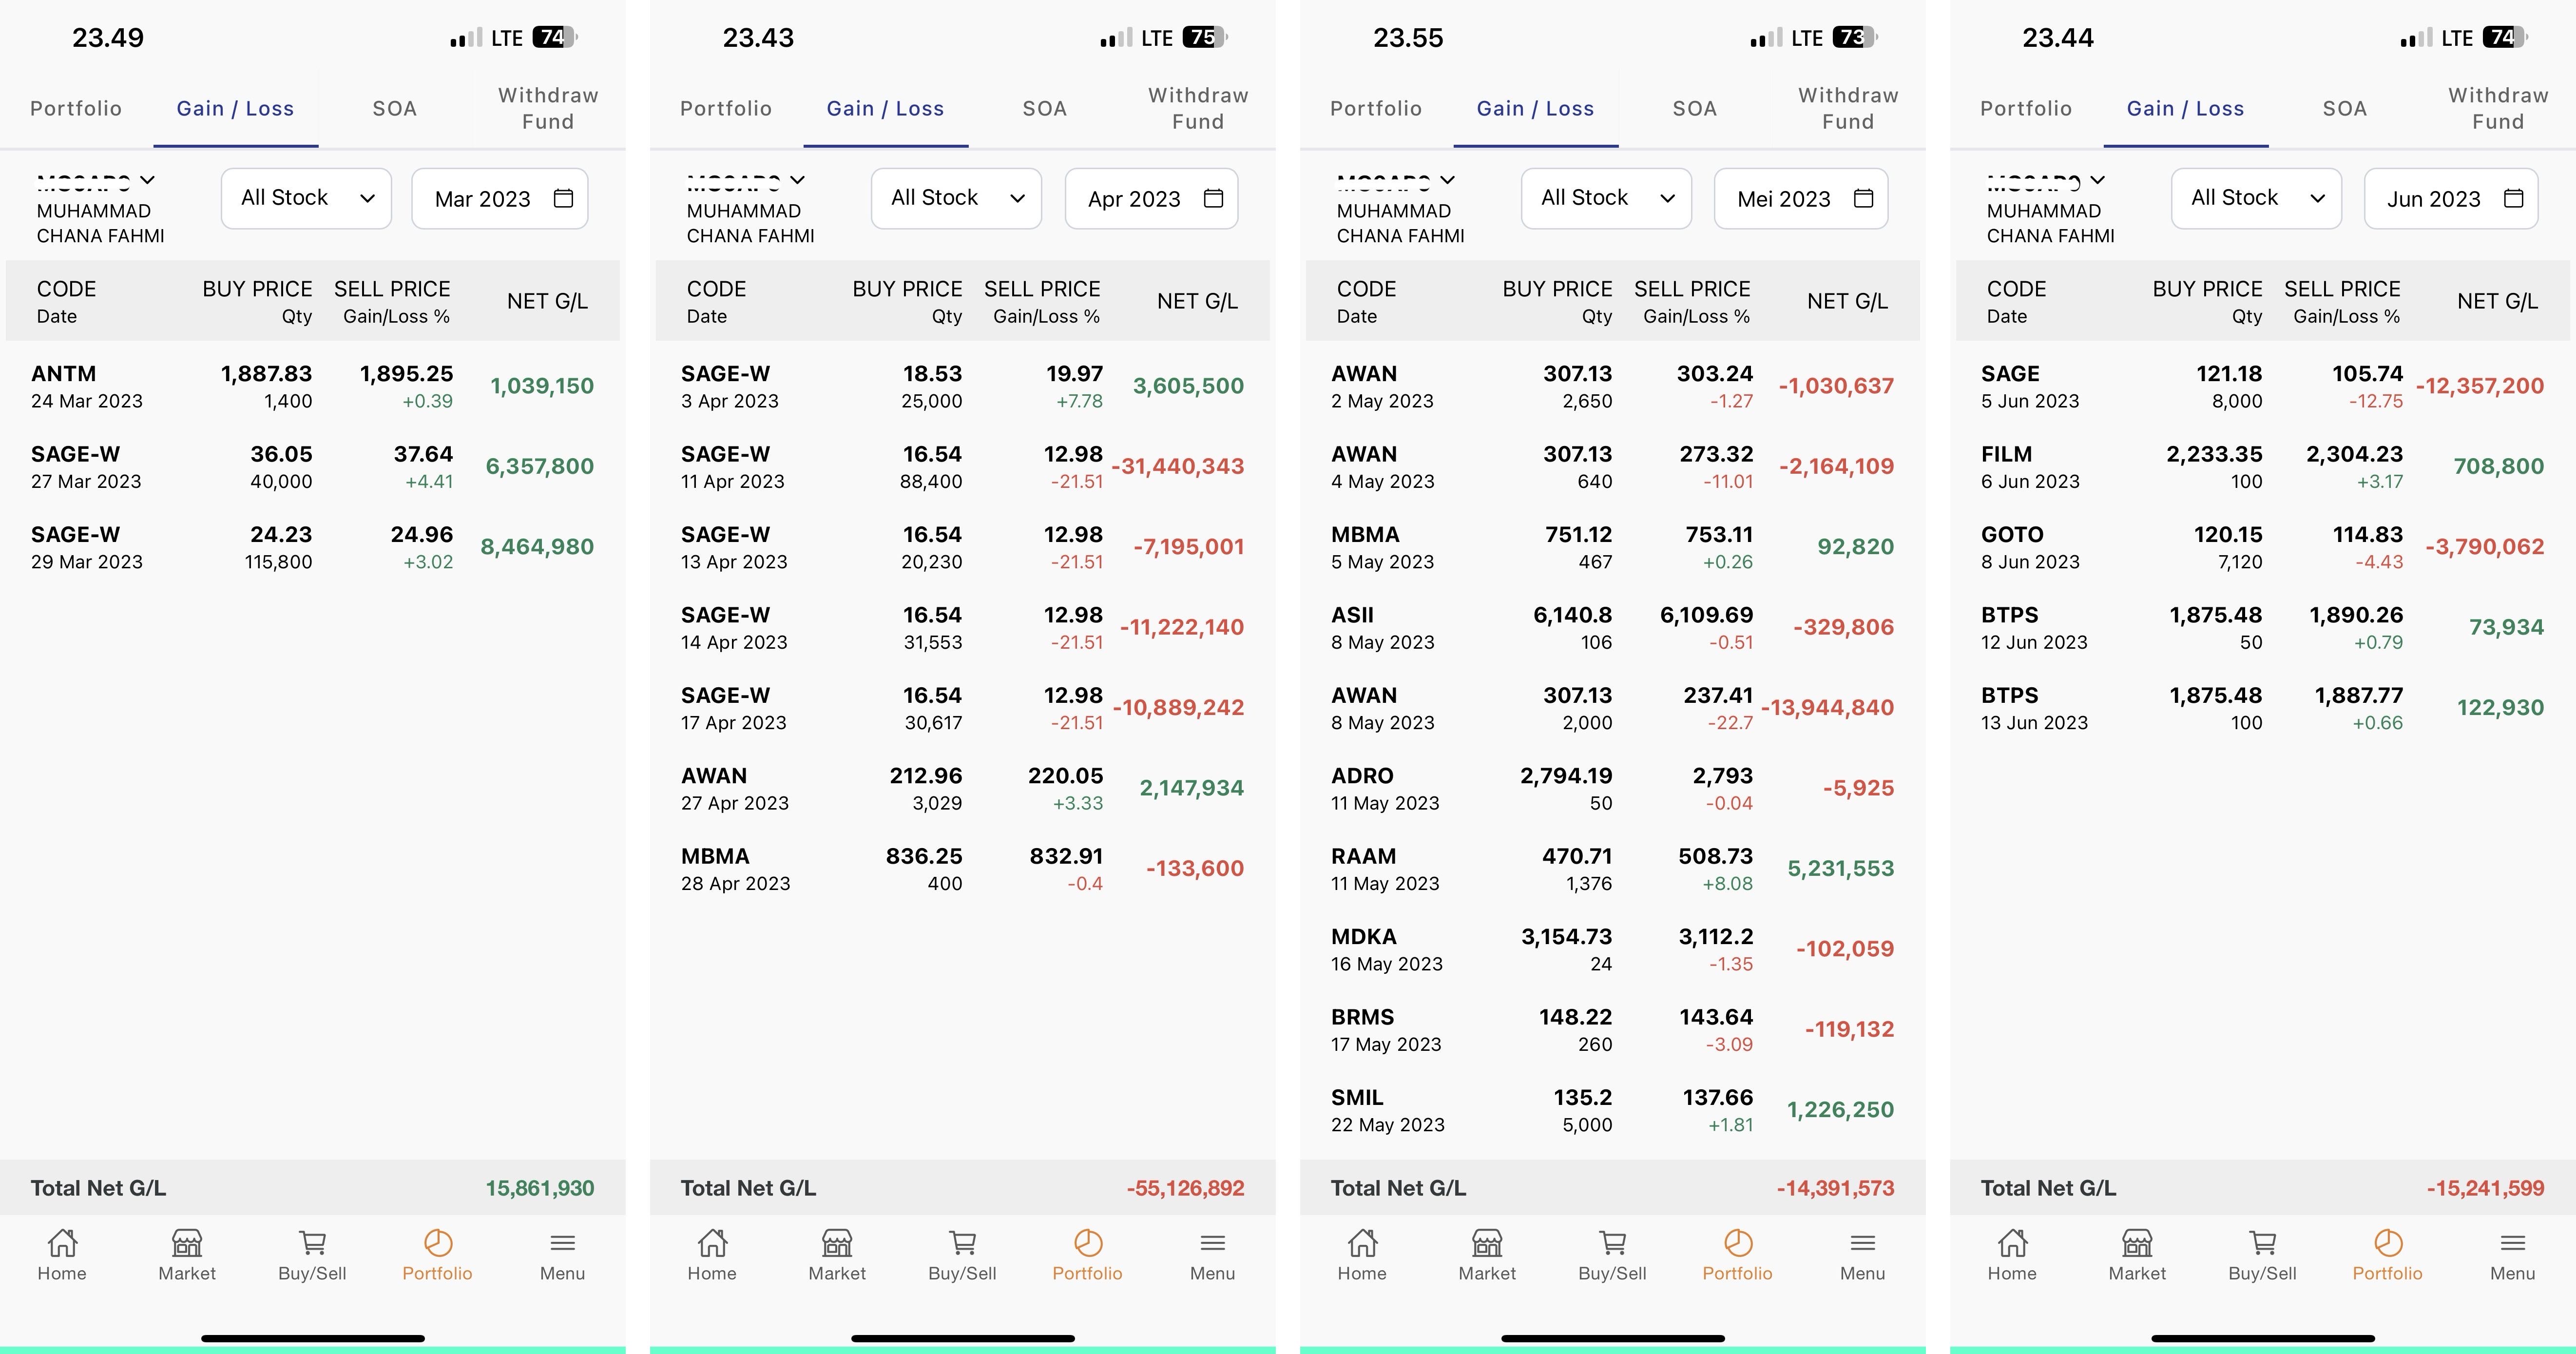Tap the Portfolio pie icon on the Jun 2023 screen
This screenshot has height=1354, width=2576.
(x=2387, y=1243)
